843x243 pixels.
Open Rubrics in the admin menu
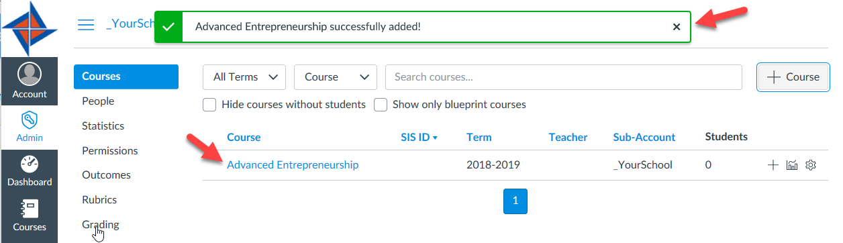99,199
